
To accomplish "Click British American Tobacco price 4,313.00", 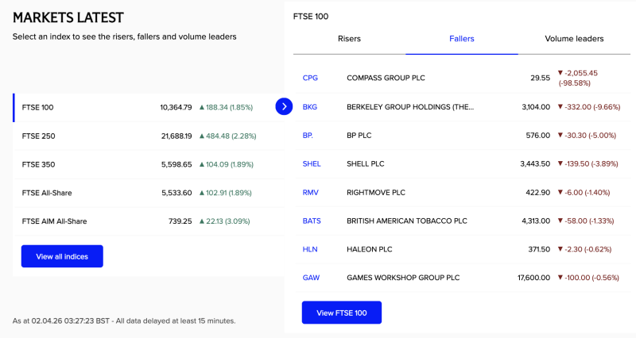I will (x=536, y=221).
